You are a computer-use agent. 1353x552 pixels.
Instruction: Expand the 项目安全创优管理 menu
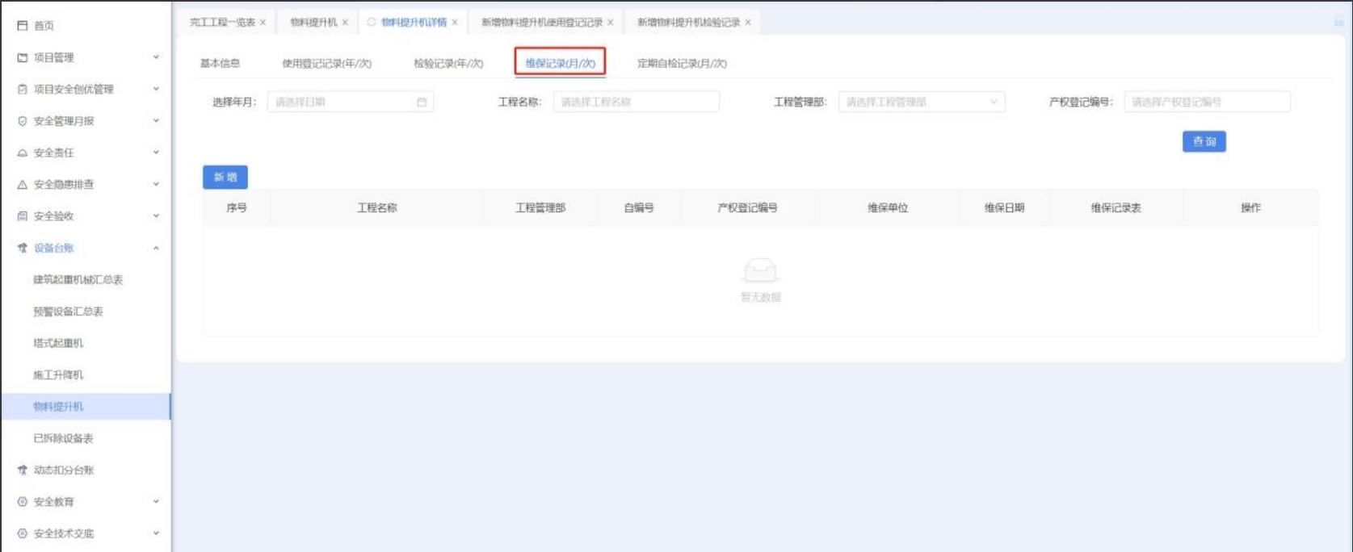click(x=156, y=90)
